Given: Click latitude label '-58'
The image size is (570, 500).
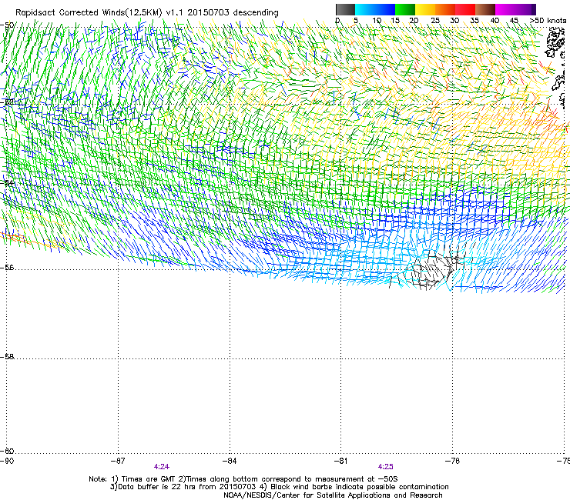Looking at the screenshot, I should click(x=7, y=357).
